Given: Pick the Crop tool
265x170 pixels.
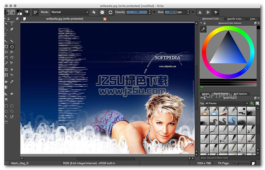Looking at the screenshot, I should (6, 70).
